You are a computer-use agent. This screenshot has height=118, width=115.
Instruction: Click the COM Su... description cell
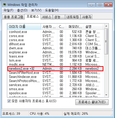coord(93,44)
